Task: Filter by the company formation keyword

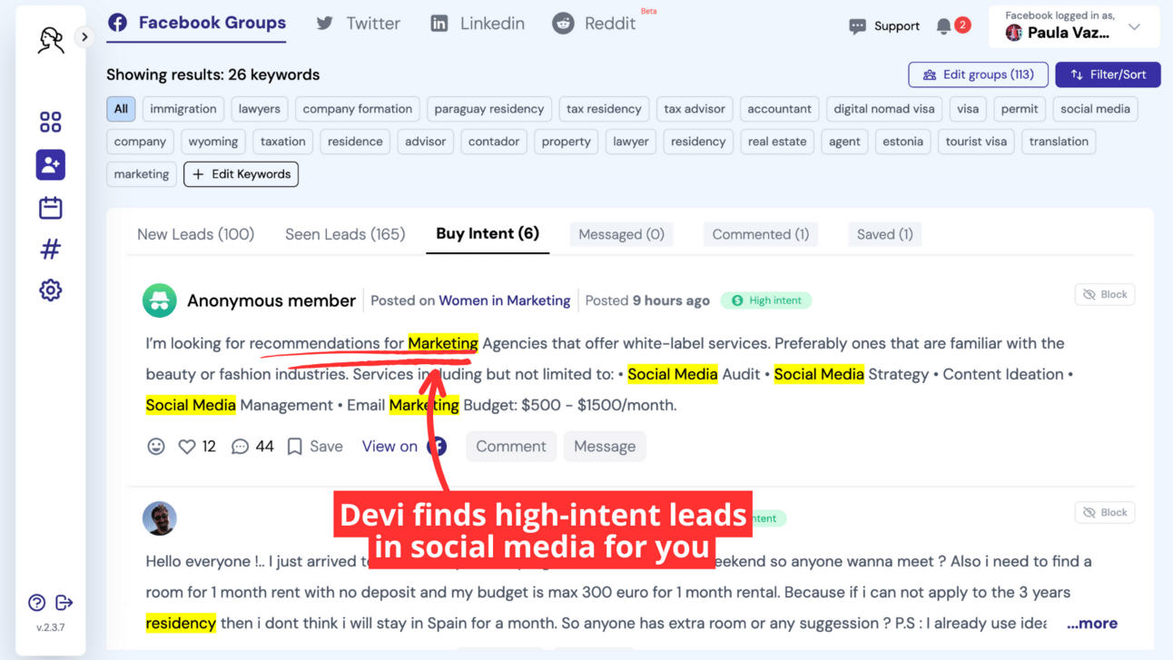Action: coord(358,109)
